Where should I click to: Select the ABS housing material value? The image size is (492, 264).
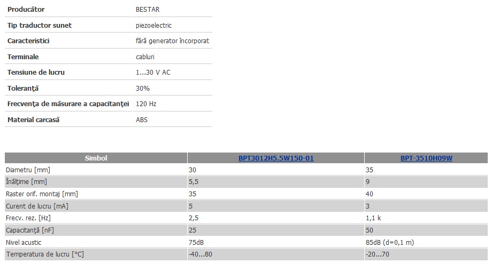click(x=142, y=120)
